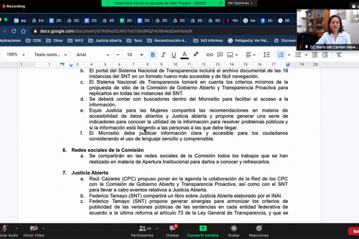Image resolution: width=359 pixels, height=239 pixels.
Task: Insert a link with the link icon
Action: (209, 54)
